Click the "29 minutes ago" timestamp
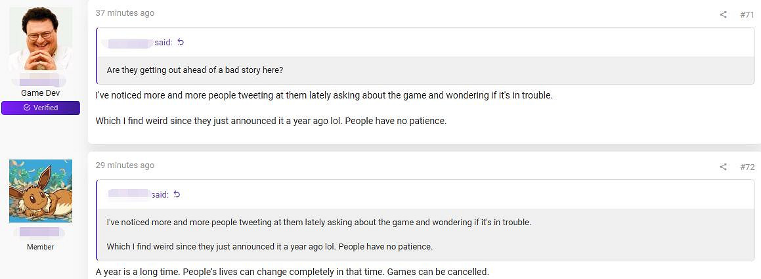This screenshot has width=761, height=279. click(x=125, y=165)
